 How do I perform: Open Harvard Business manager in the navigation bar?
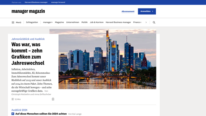[x=118, y=22]
